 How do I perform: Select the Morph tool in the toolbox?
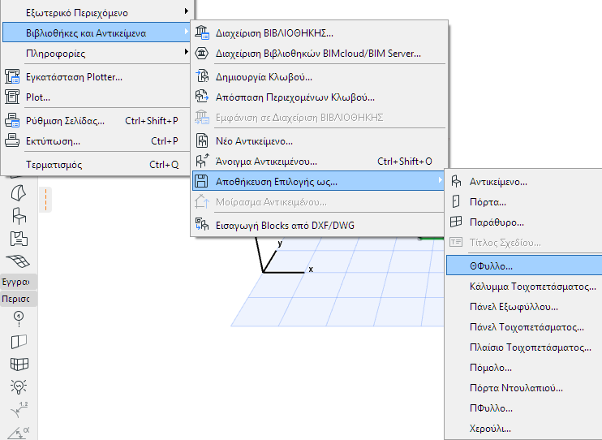point(19,193)
